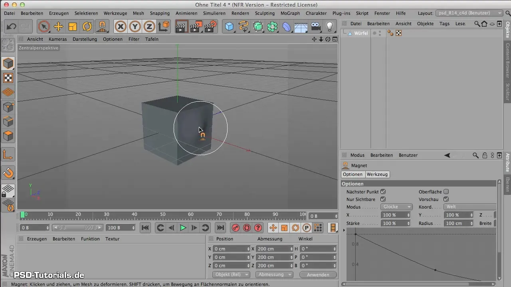511x287 pixels.
Task: Toggle Y axis lock
Action: tap(135, 27)
